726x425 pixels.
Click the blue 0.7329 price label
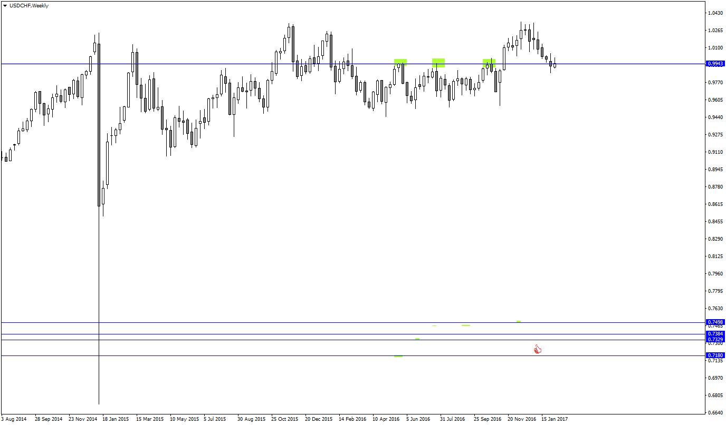pos(715,340)
